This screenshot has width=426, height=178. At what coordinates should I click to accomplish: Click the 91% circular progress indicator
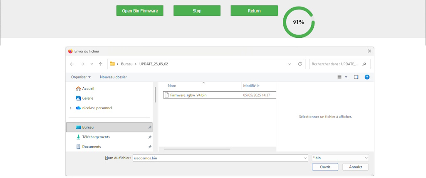pos(299,22)
